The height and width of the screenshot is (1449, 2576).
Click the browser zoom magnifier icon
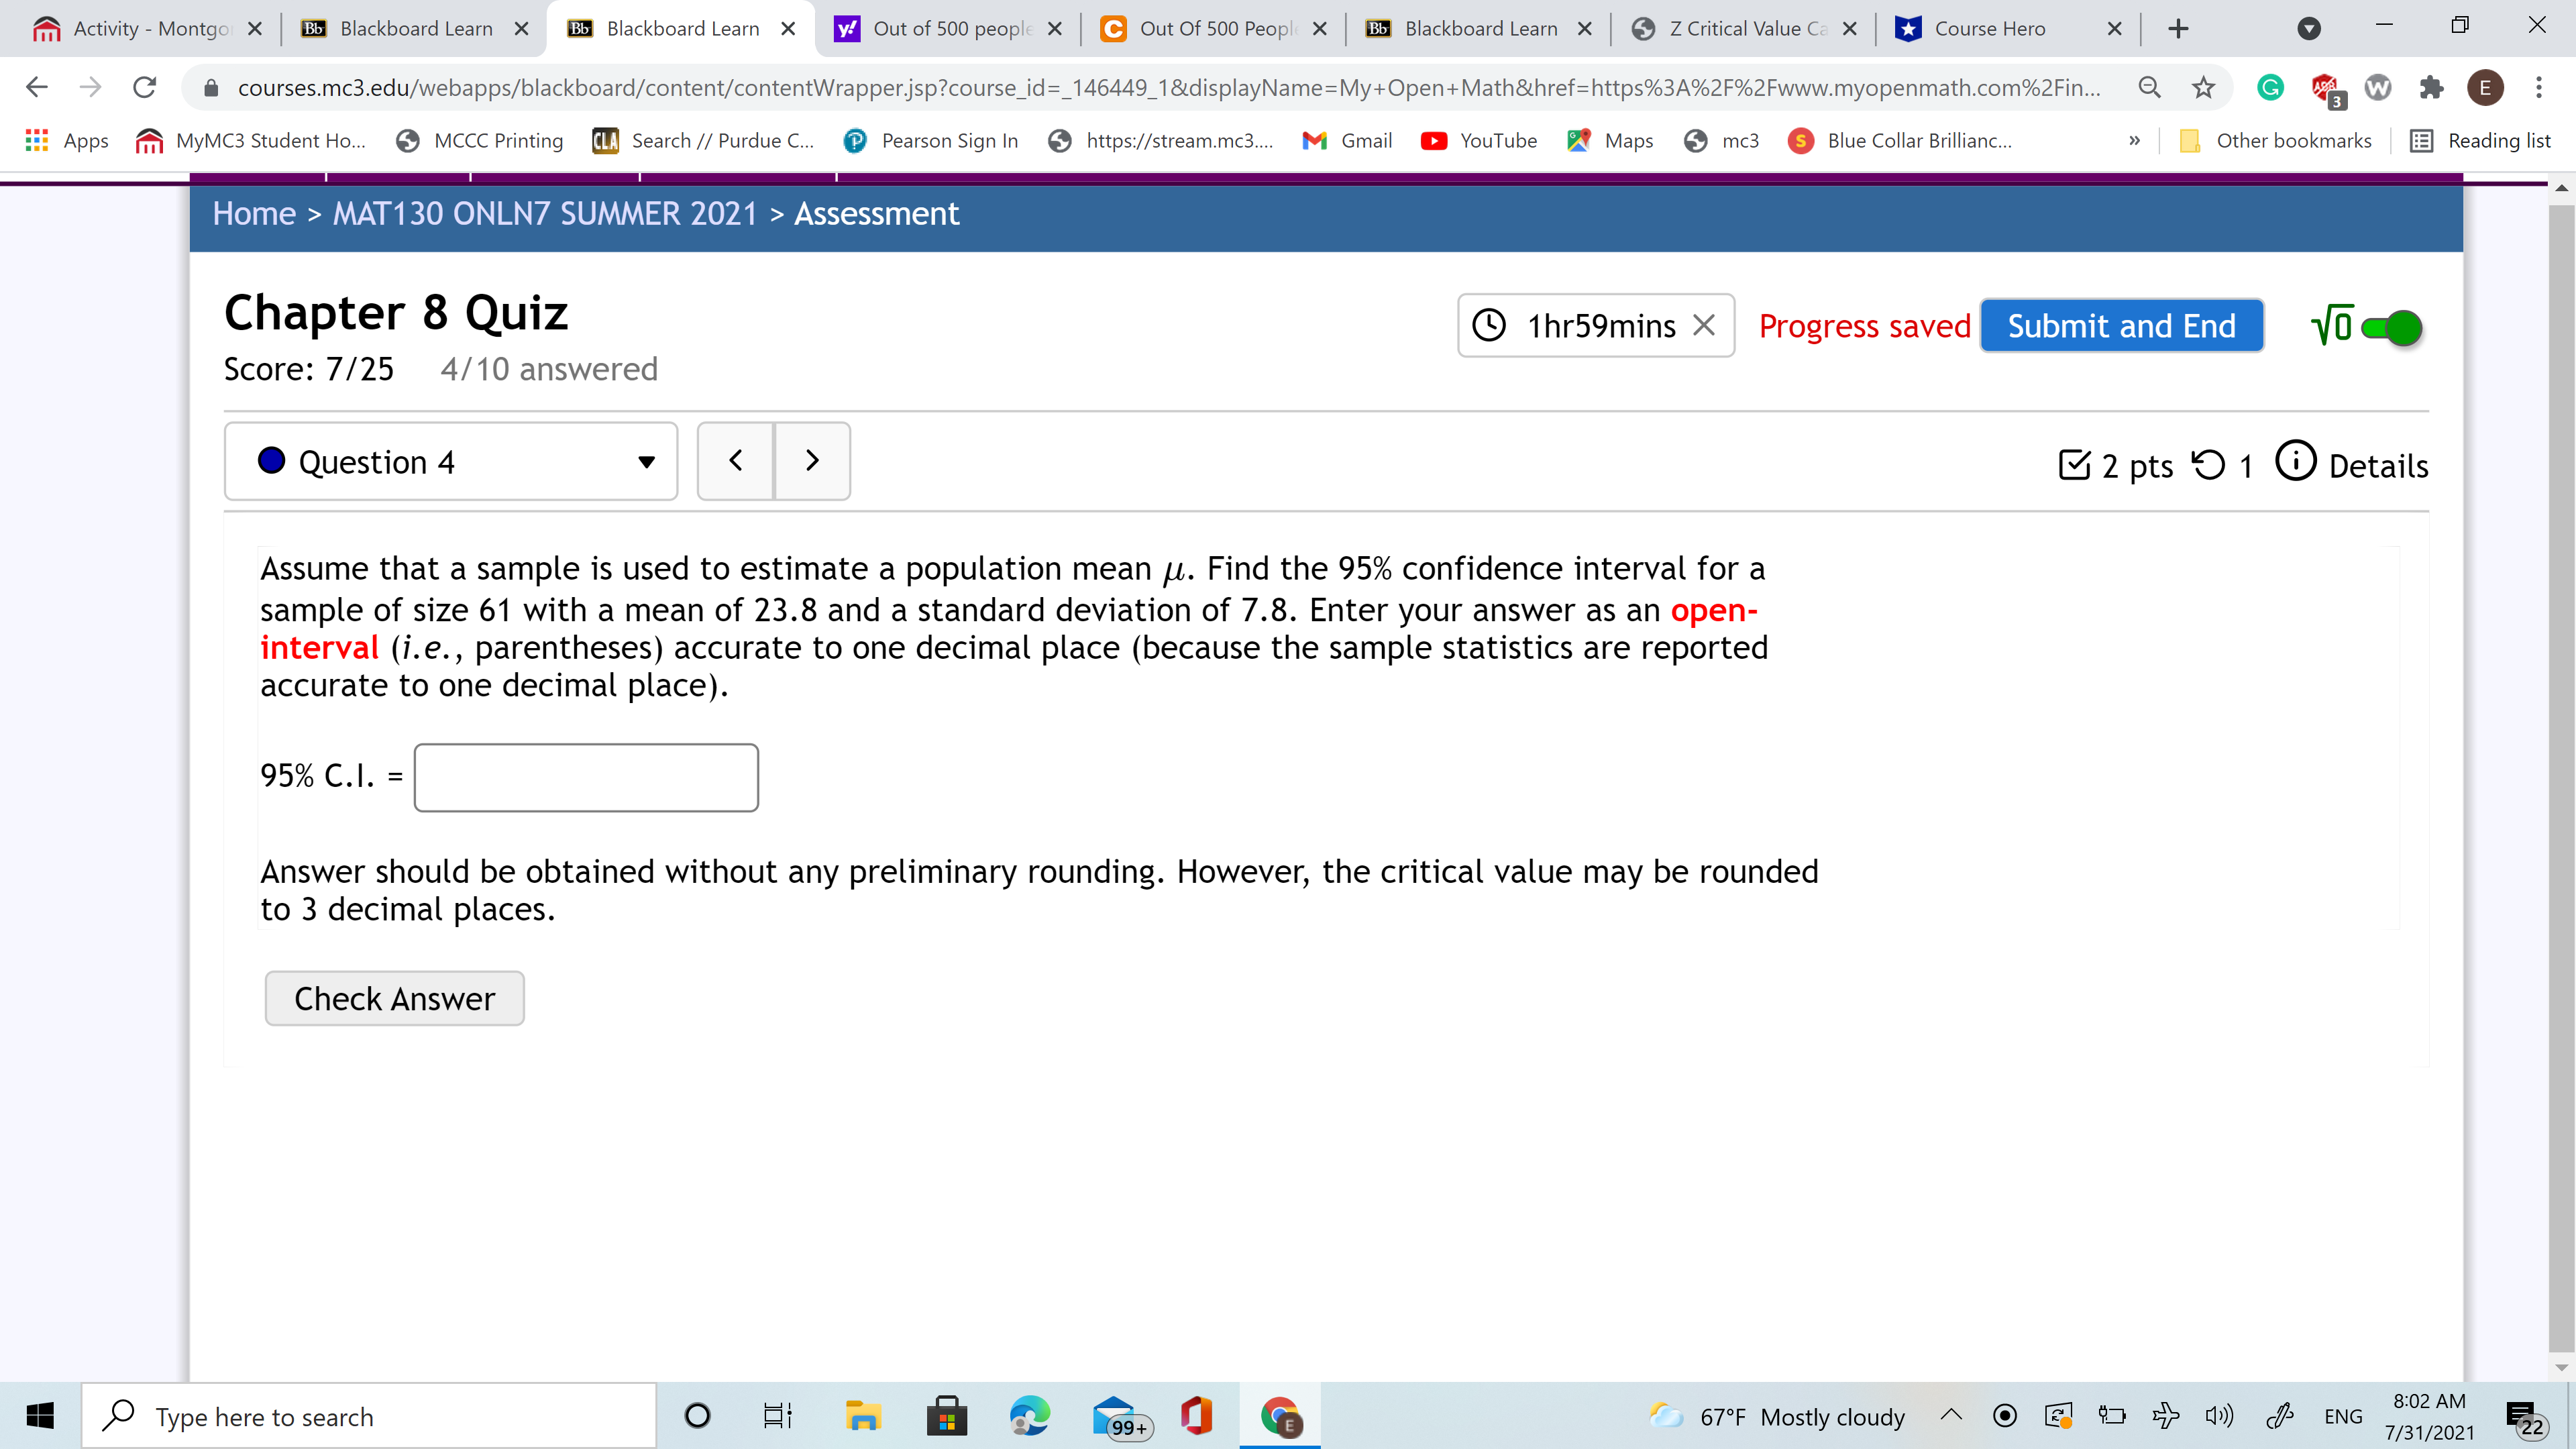(2149, 88)
